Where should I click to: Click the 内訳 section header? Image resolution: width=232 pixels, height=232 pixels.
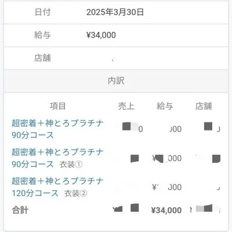[116, 81]
